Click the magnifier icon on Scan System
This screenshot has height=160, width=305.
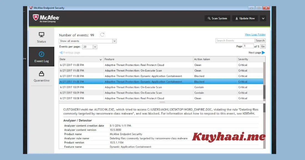point(209,18)
